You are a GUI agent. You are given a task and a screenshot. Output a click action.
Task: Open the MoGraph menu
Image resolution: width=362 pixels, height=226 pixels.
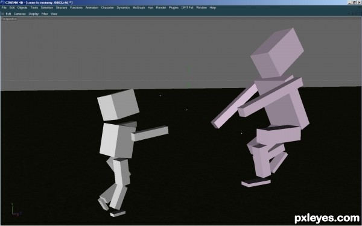click(x=139, y=8)
